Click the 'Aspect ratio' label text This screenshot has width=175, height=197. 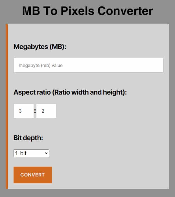(32, 92)
